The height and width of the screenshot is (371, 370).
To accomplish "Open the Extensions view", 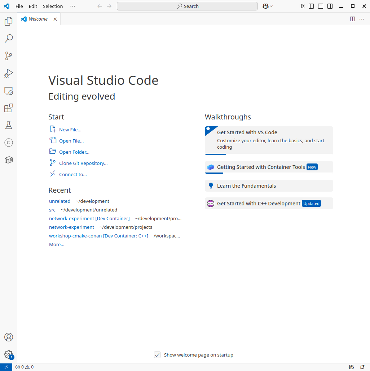I will click(x=9, y=108).
